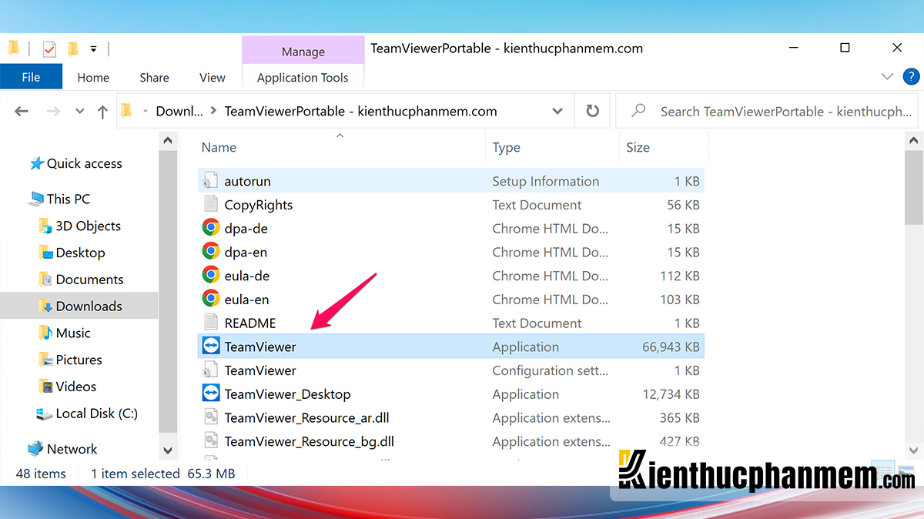The image size is (924, 519).
Task: Open the Share ribbon tab
Action: point(154,77)
